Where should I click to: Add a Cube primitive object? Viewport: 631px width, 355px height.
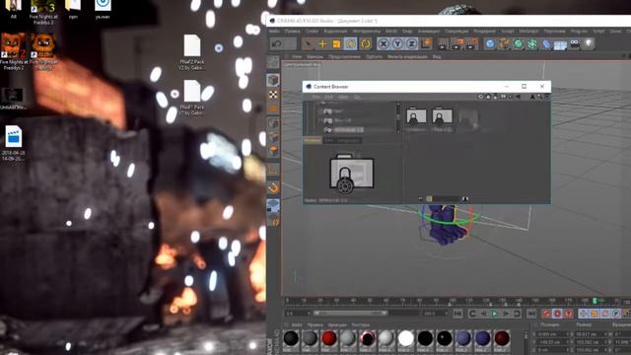pos(490,43)
